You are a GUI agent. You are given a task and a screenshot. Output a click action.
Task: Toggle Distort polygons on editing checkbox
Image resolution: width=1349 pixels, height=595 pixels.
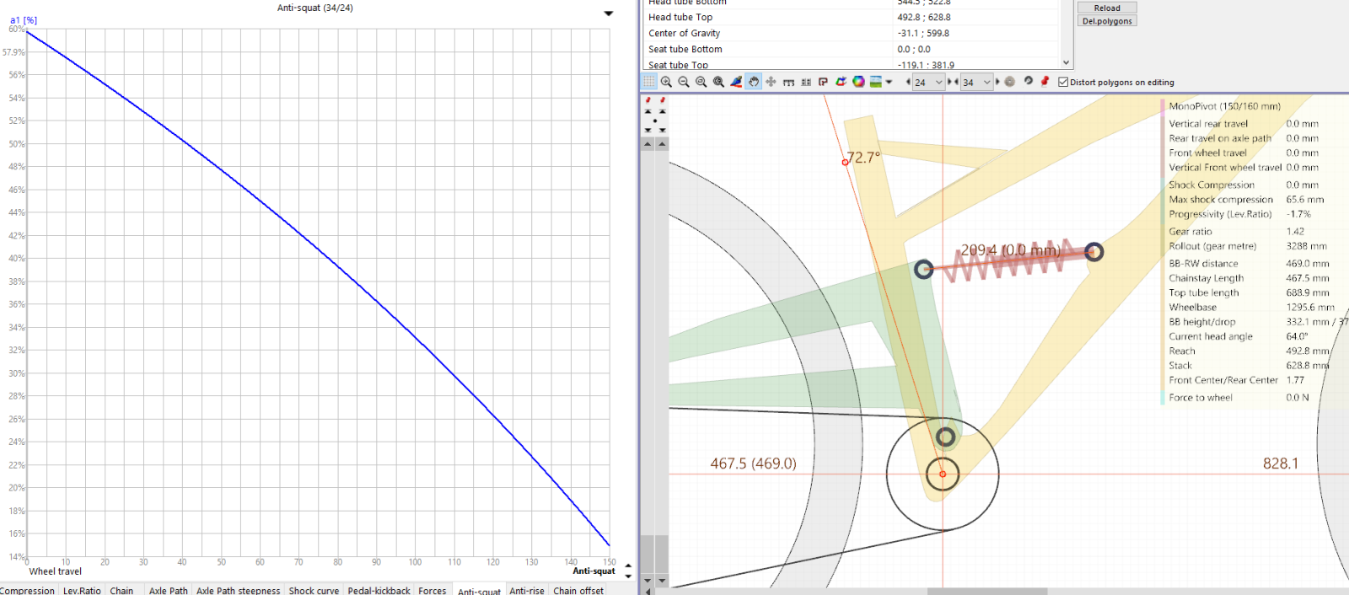(x=1063, y=83)
